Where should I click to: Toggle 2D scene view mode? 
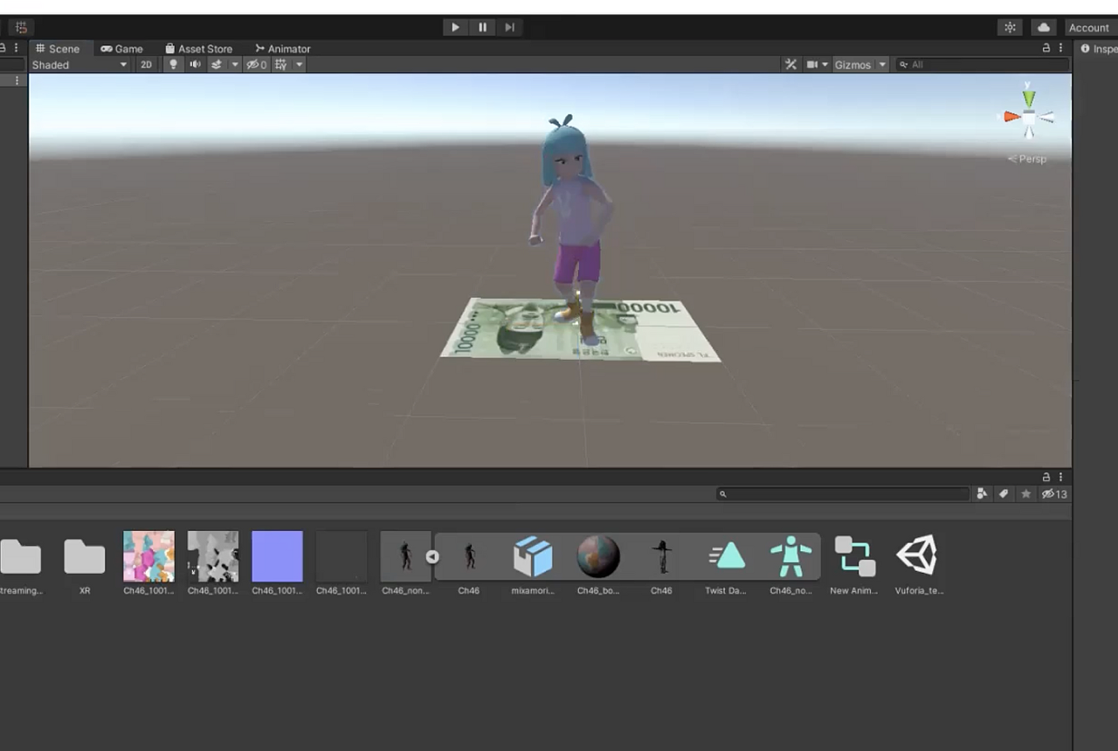147,65
